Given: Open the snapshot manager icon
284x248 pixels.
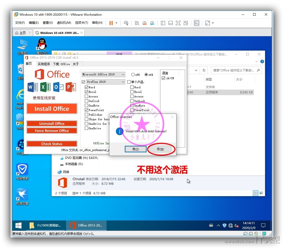Looking at the screenshot, I should pos(152,23).
